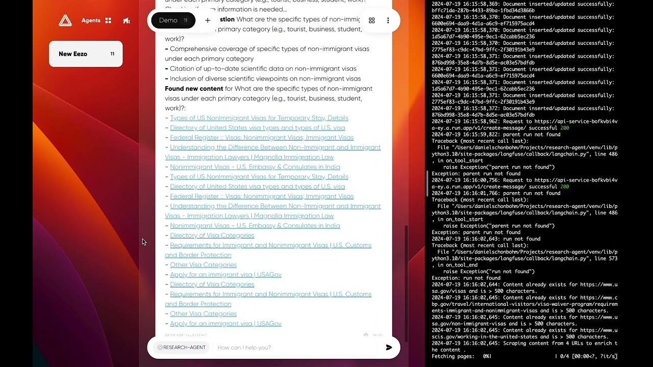Open the Agents grid icon
This screenshot has height=367, width=653.
(x=108, y=20)
